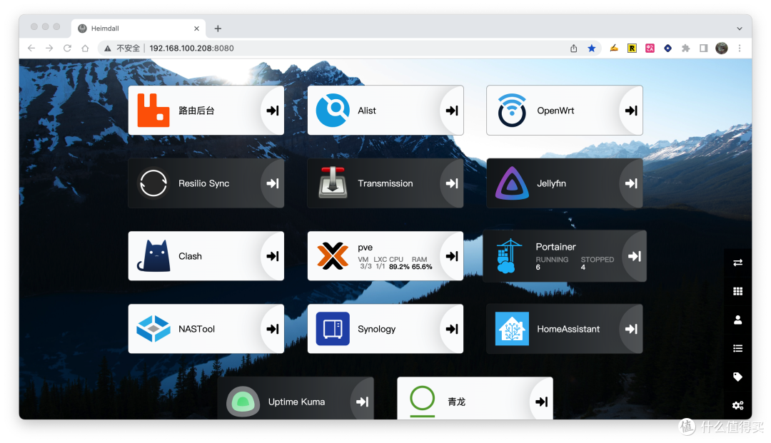Open the sidebar settings gears icon
The height and width of the screenshot is (443, 771).
737,405
